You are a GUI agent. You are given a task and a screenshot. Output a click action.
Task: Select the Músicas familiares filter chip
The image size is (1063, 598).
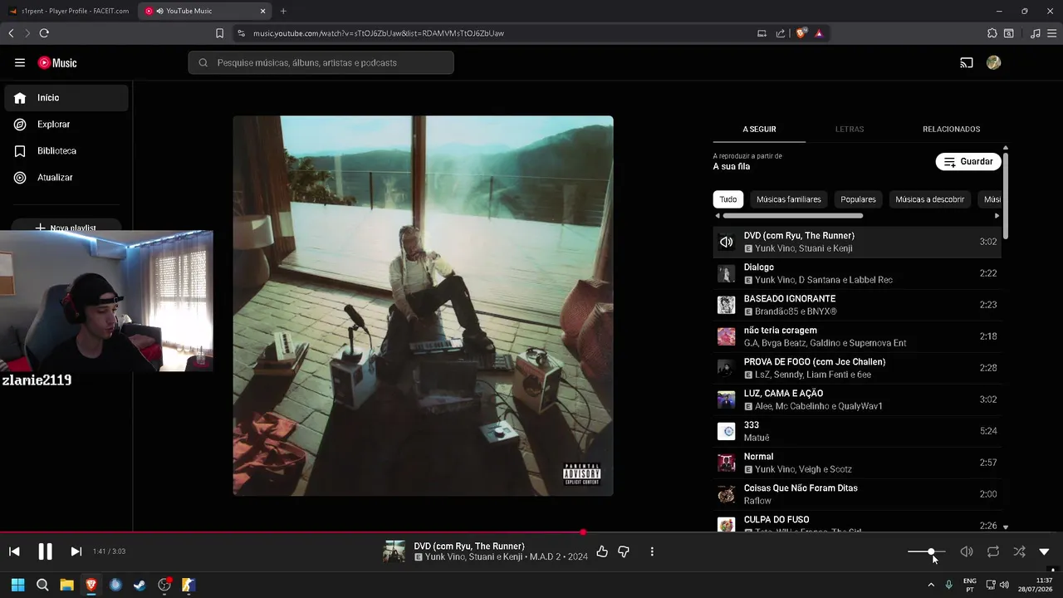coord(789,199)
